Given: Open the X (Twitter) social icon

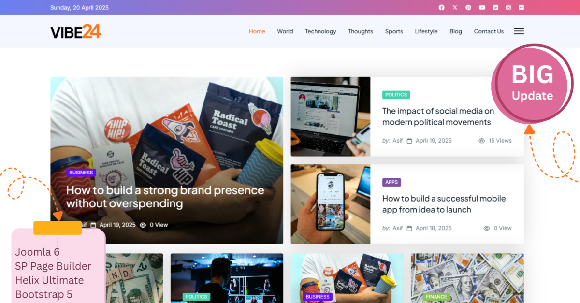Looking at the screenshot, I should coord(455,7).
